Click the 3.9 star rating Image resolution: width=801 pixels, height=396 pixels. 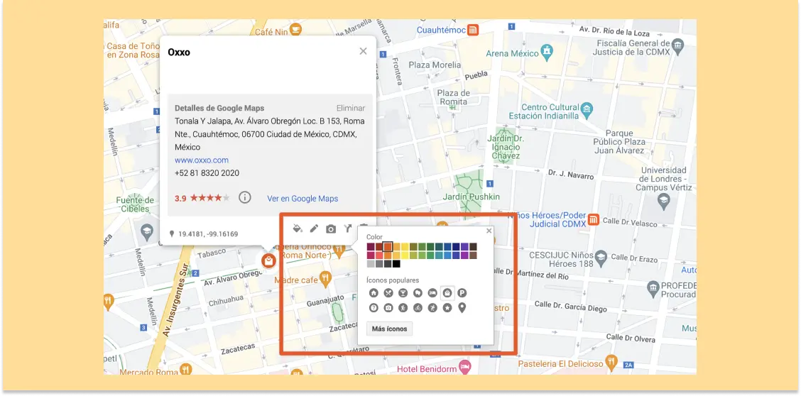[202, 198]
